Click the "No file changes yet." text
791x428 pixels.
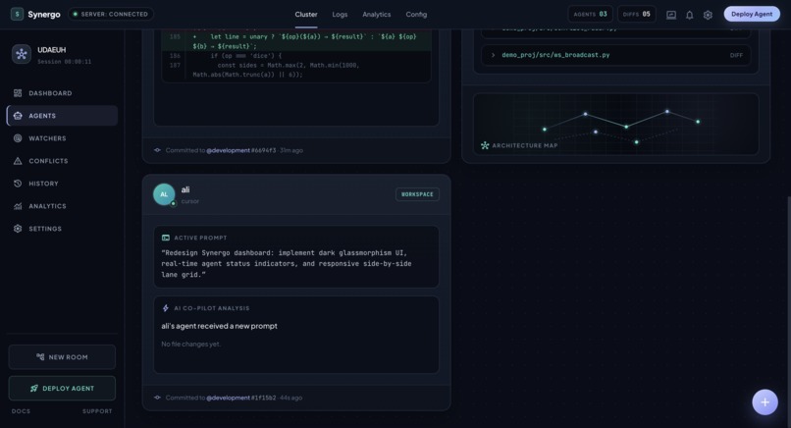190,345
